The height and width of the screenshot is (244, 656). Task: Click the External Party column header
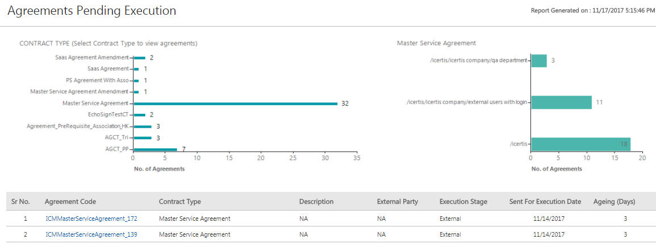(x=398, y=202)
